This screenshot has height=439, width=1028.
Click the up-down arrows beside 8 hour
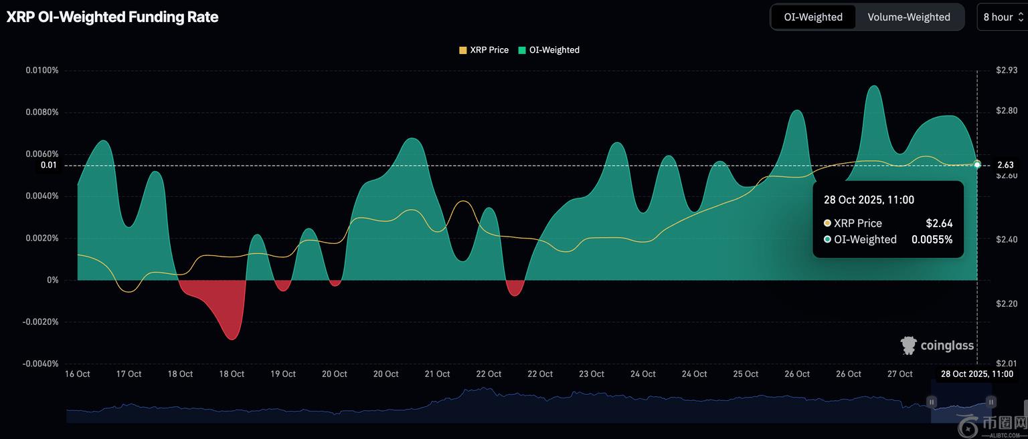pos(1020,17)
